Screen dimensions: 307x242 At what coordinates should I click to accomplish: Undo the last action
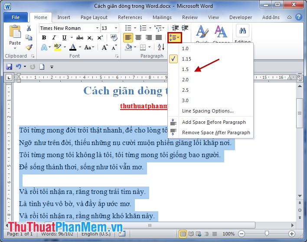19,67
